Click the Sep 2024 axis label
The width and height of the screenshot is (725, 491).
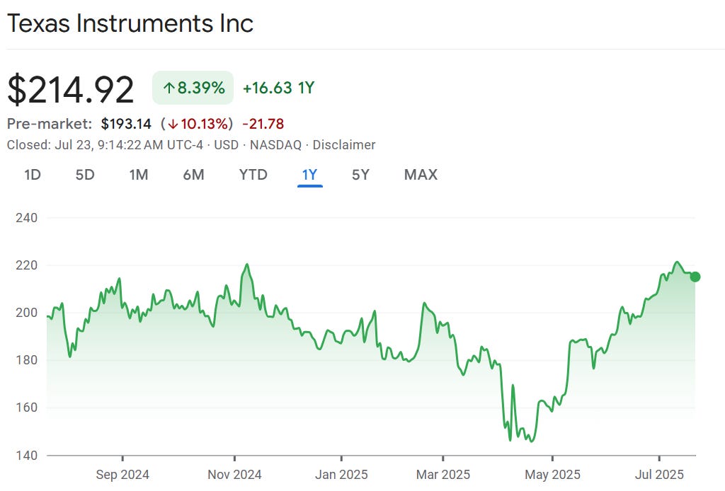point(122,474)
